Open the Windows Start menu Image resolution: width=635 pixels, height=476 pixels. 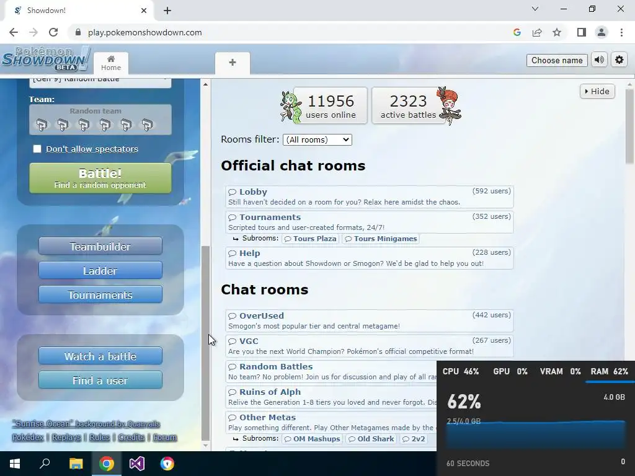pyautogui.click(x=15, y=464)
